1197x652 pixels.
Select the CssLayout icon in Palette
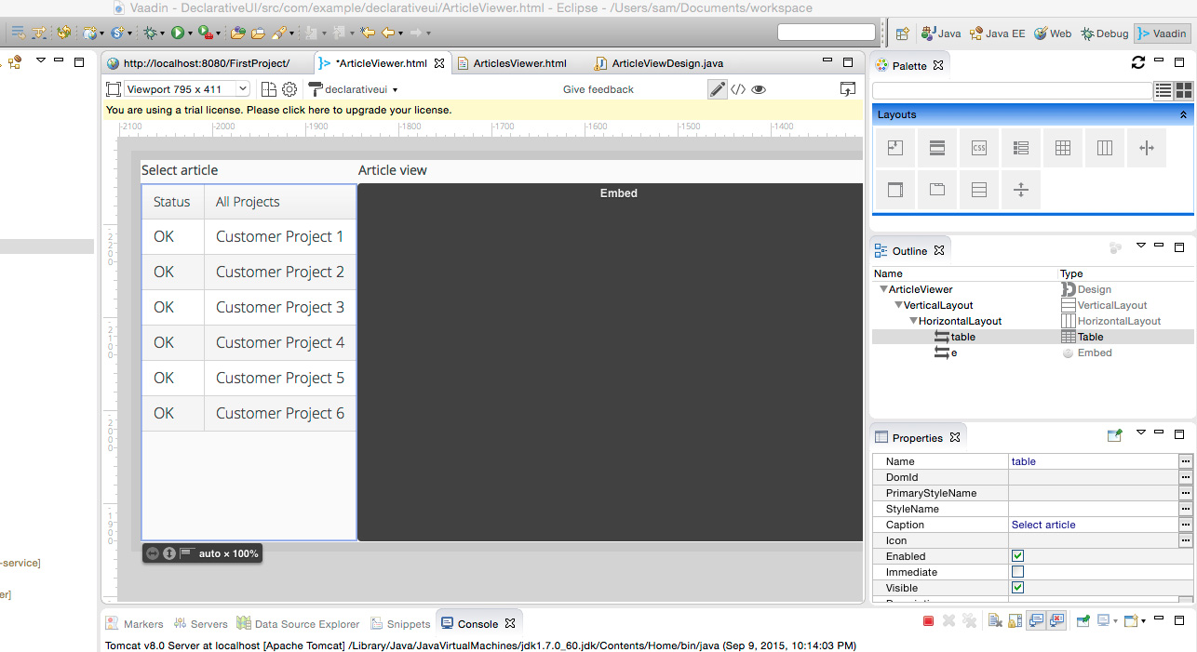point(979,148)
